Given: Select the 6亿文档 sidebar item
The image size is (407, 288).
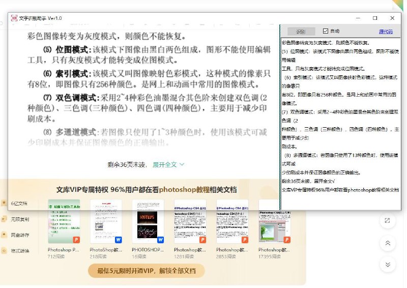Looking at the screenshot, I should tap(19, 204).
